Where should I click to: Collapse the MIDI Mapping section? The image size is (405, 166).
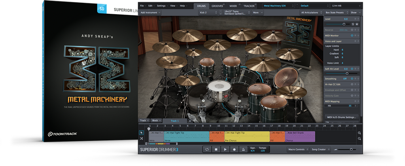pyautogui.click(x=358, y=101)
